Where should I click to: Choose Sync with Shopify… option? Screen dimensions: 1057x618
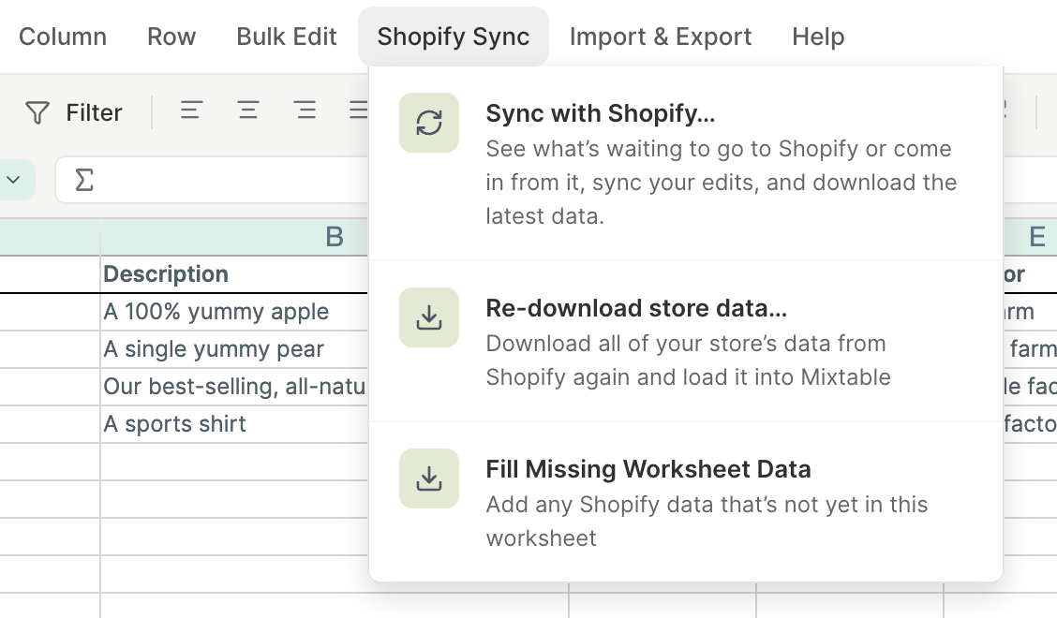tap(686, 164)
